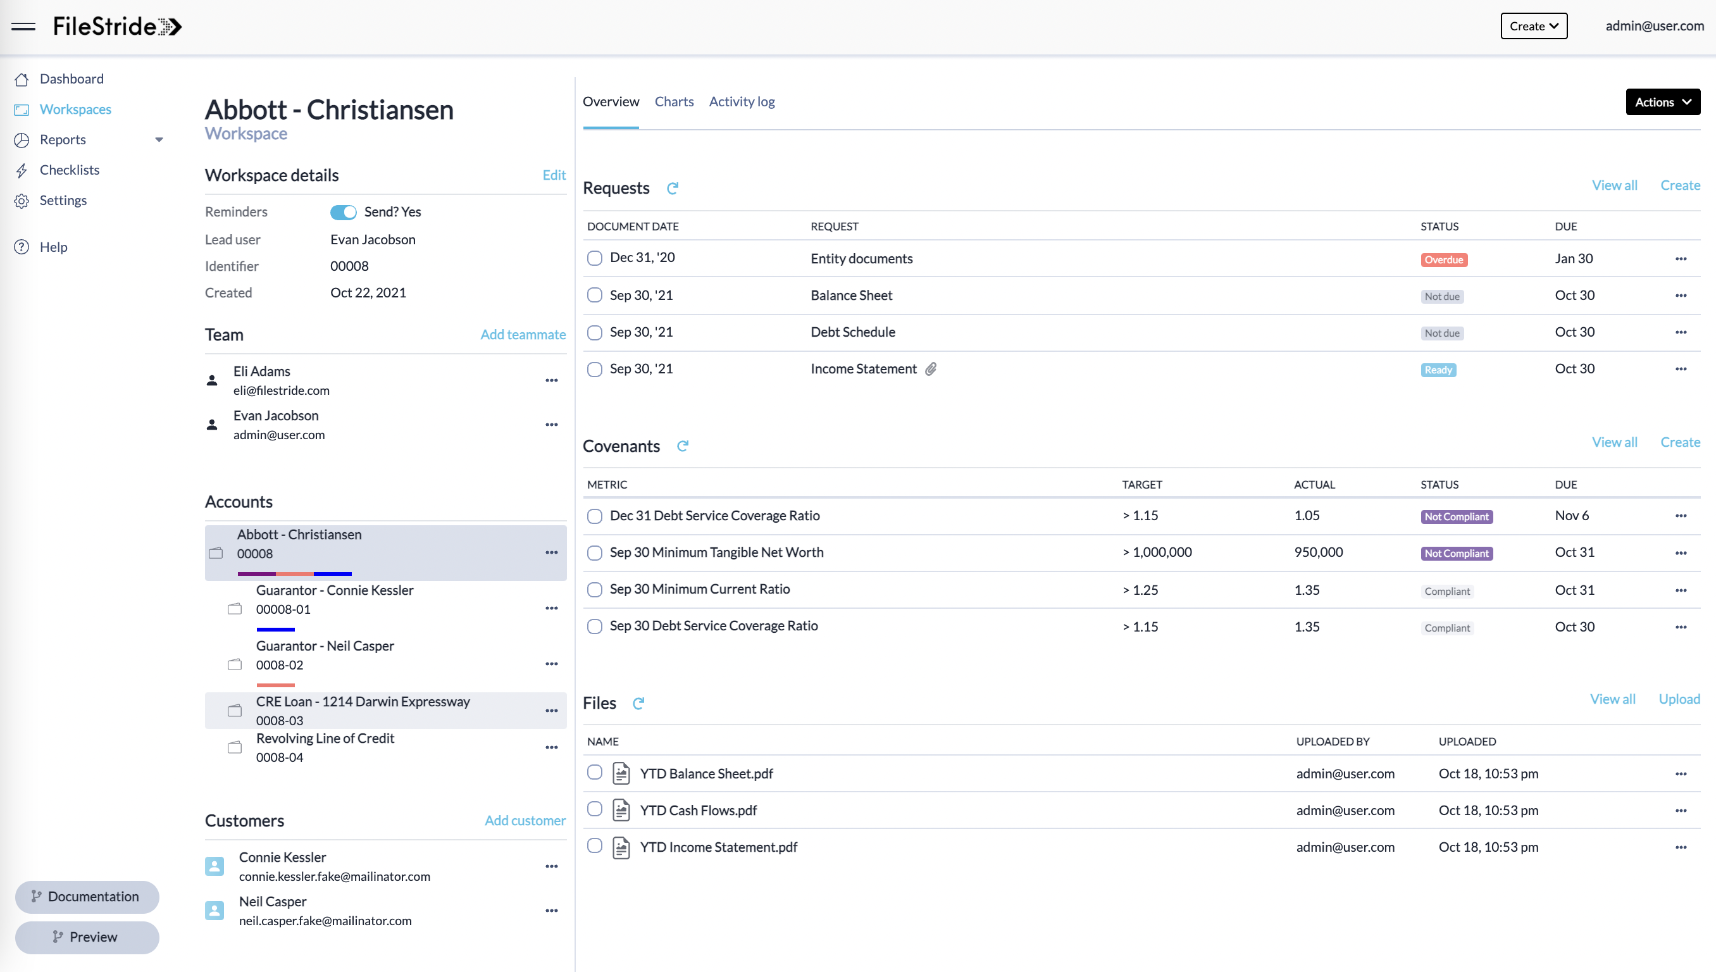Open the Create dropdown in header
Viewport: 1716px width, 972px height.
pyautogui.click(x=1533, y=26)
